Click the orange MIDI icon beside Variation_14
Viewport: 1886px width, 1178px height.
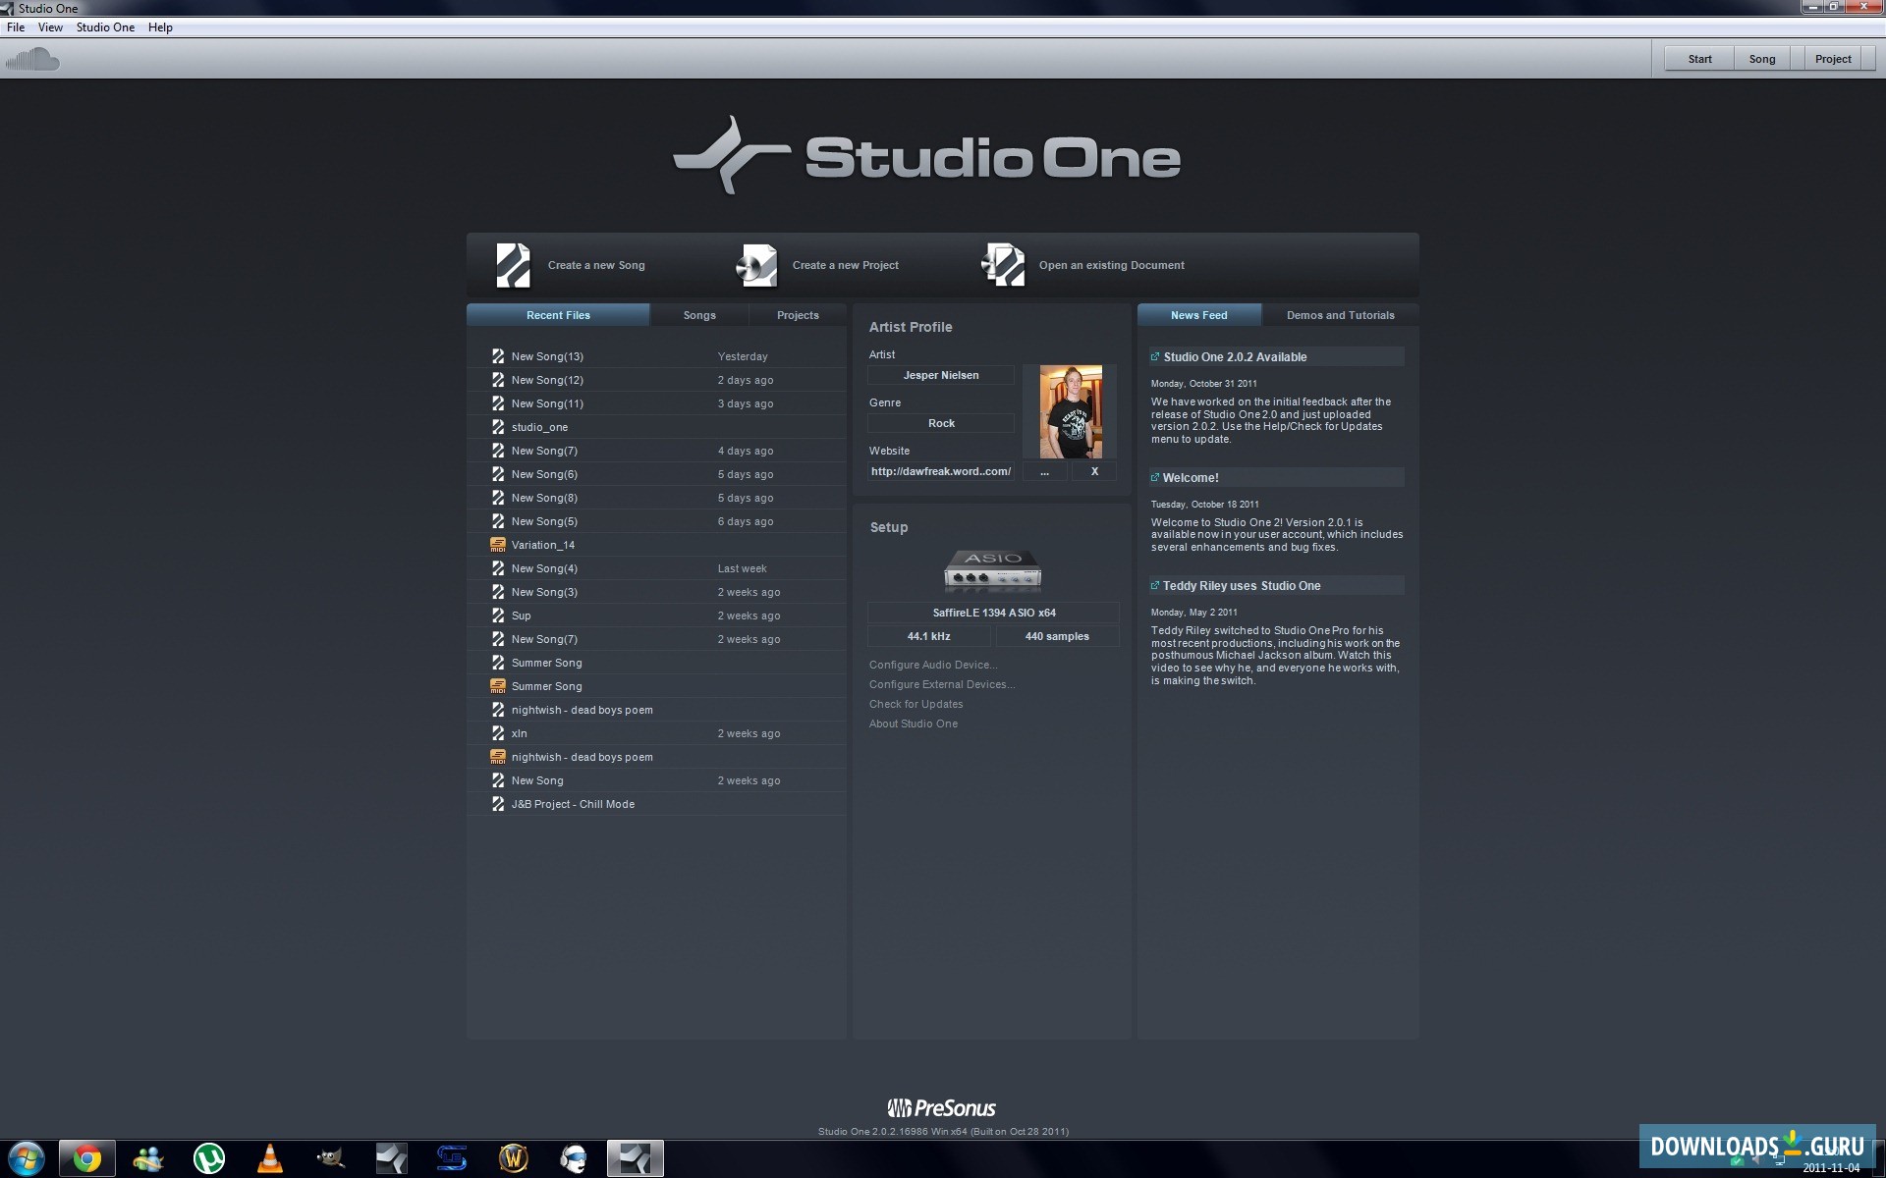point(498,545)
